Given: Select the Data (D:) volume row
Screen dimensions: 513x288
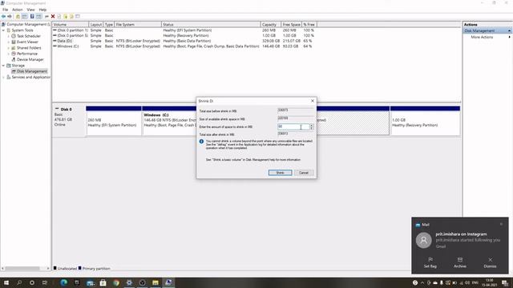Looking at the screenshot, I should (184, 41).
